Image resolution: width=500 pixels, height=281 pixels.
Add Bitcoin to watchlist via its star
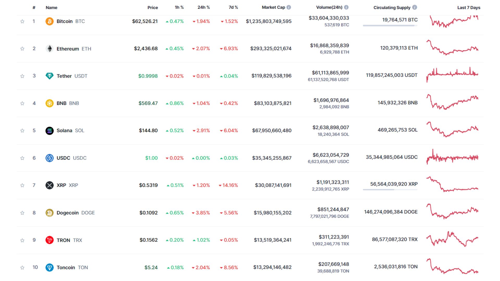(x=22, y=21)
